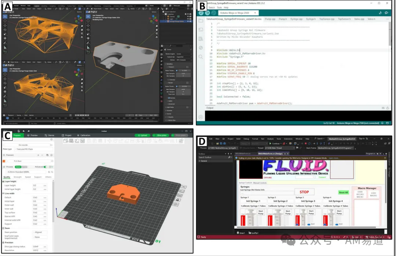Click the plate lock icon beside the build plate
The width and height of the screenshot is (396, 256).
point(177,200)
